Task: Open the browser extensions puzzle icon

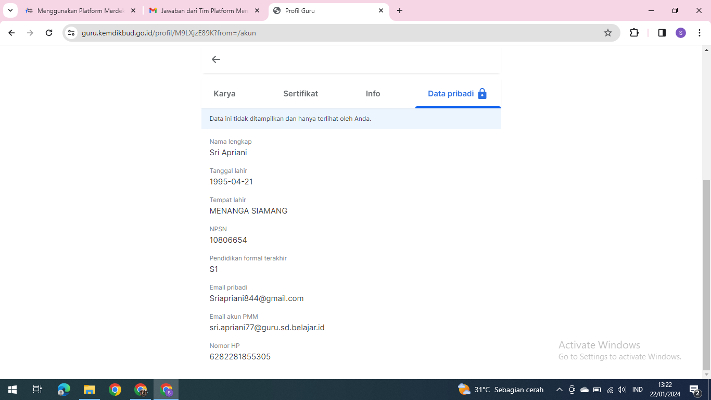Action: tap(634, 33)
